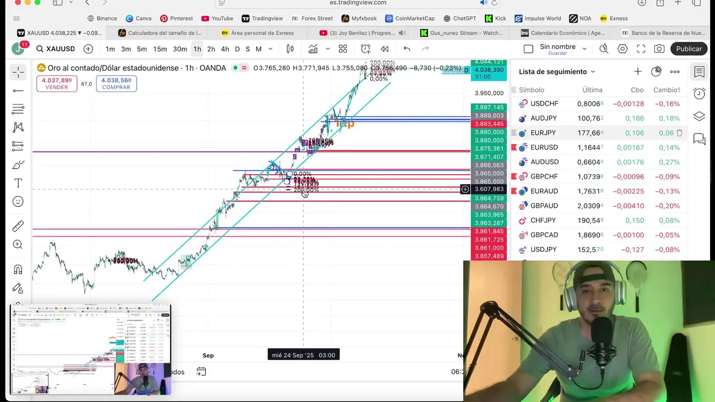
Task: Open the CoinMarketCap bookmark
Action: click(x=409, y=18)
